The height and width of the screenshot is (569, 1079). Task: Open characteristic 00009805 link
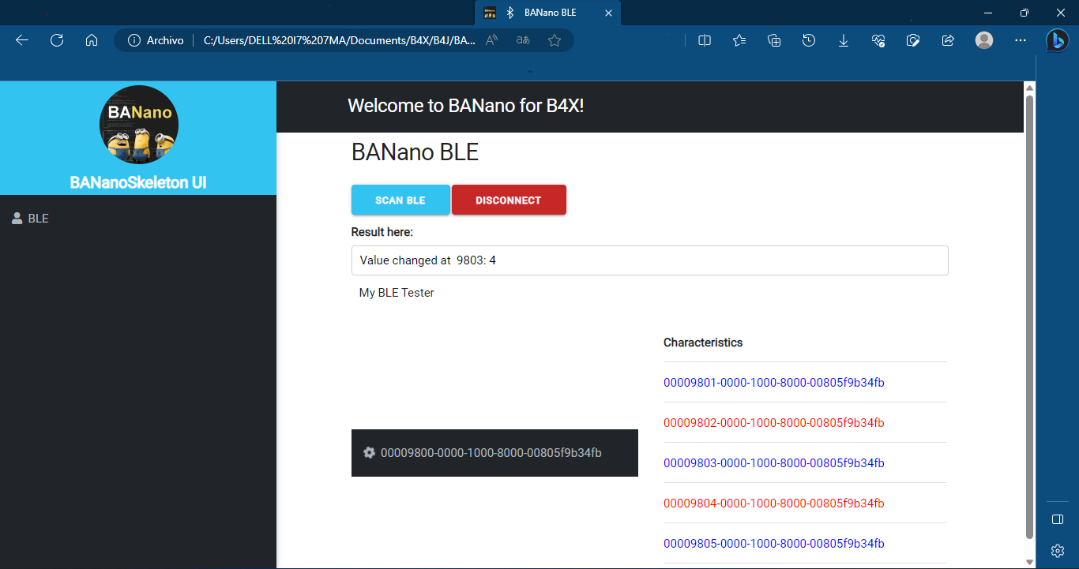pos(773,544)
